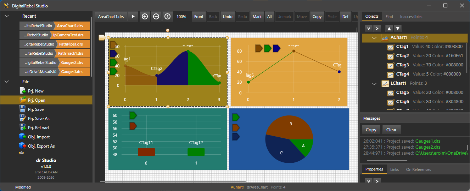Screen dimensions: 470x191
Task: Zoom in with the plus circle icon
Action: [145, 17]
